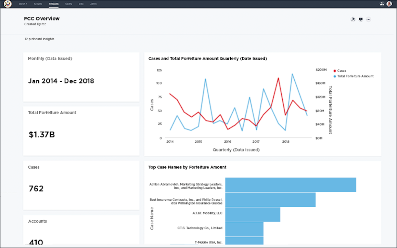
Task: Select the Jan 2014 - Dec 2018 value
Action: [x=61, y=81]
